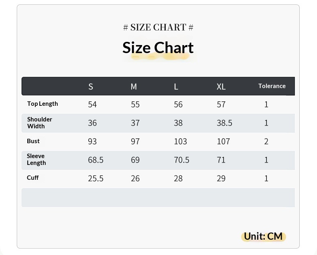Select the Bust value 103 cell
The height and width of the screenshot is (255, 317).
tap(181, 142)
